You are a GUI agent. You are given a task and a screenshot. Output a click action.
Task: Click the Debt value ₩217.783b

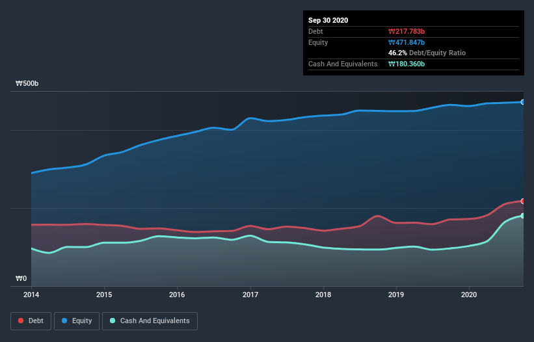[x=407, y=31]
